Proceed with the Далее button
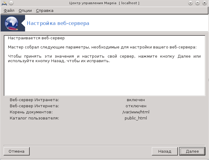The image size is (209, 160). tap(192, 151)
